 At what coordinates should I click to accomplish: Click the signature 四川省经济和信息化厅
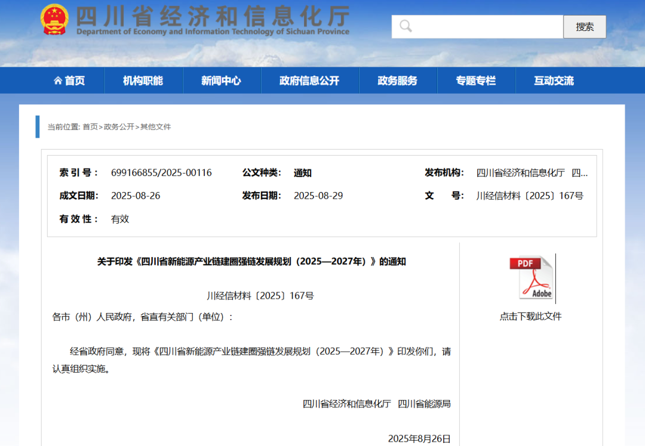347,404
